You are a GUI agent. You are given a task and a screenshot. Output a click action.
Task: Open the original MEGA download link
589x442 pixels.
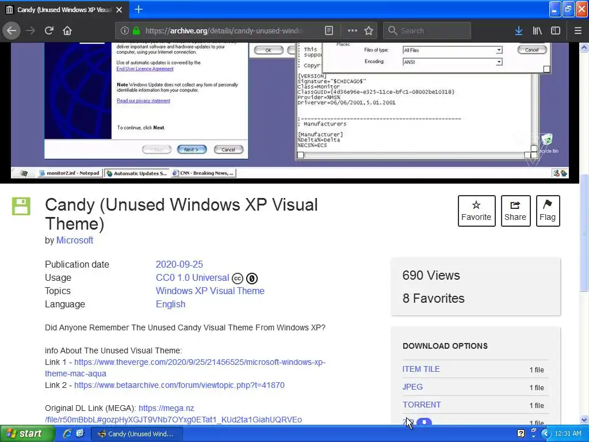click(173, 414)
